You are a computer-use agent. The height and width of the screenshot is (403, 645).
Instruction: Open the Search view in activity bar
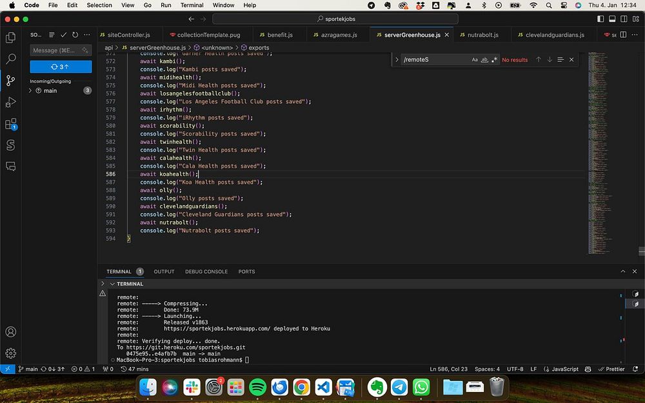coord(10,59)
